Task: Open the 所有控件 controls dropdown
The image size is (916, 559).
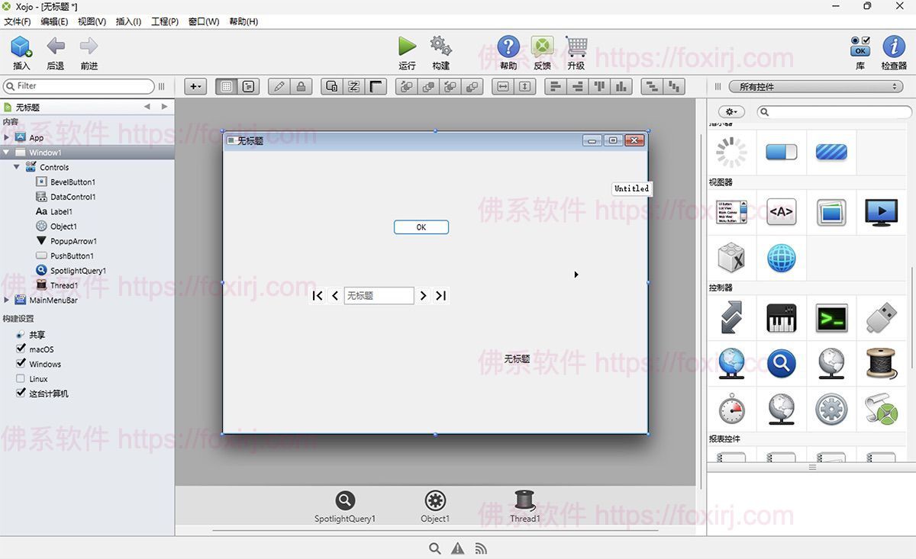Action: tap(816, 86)
